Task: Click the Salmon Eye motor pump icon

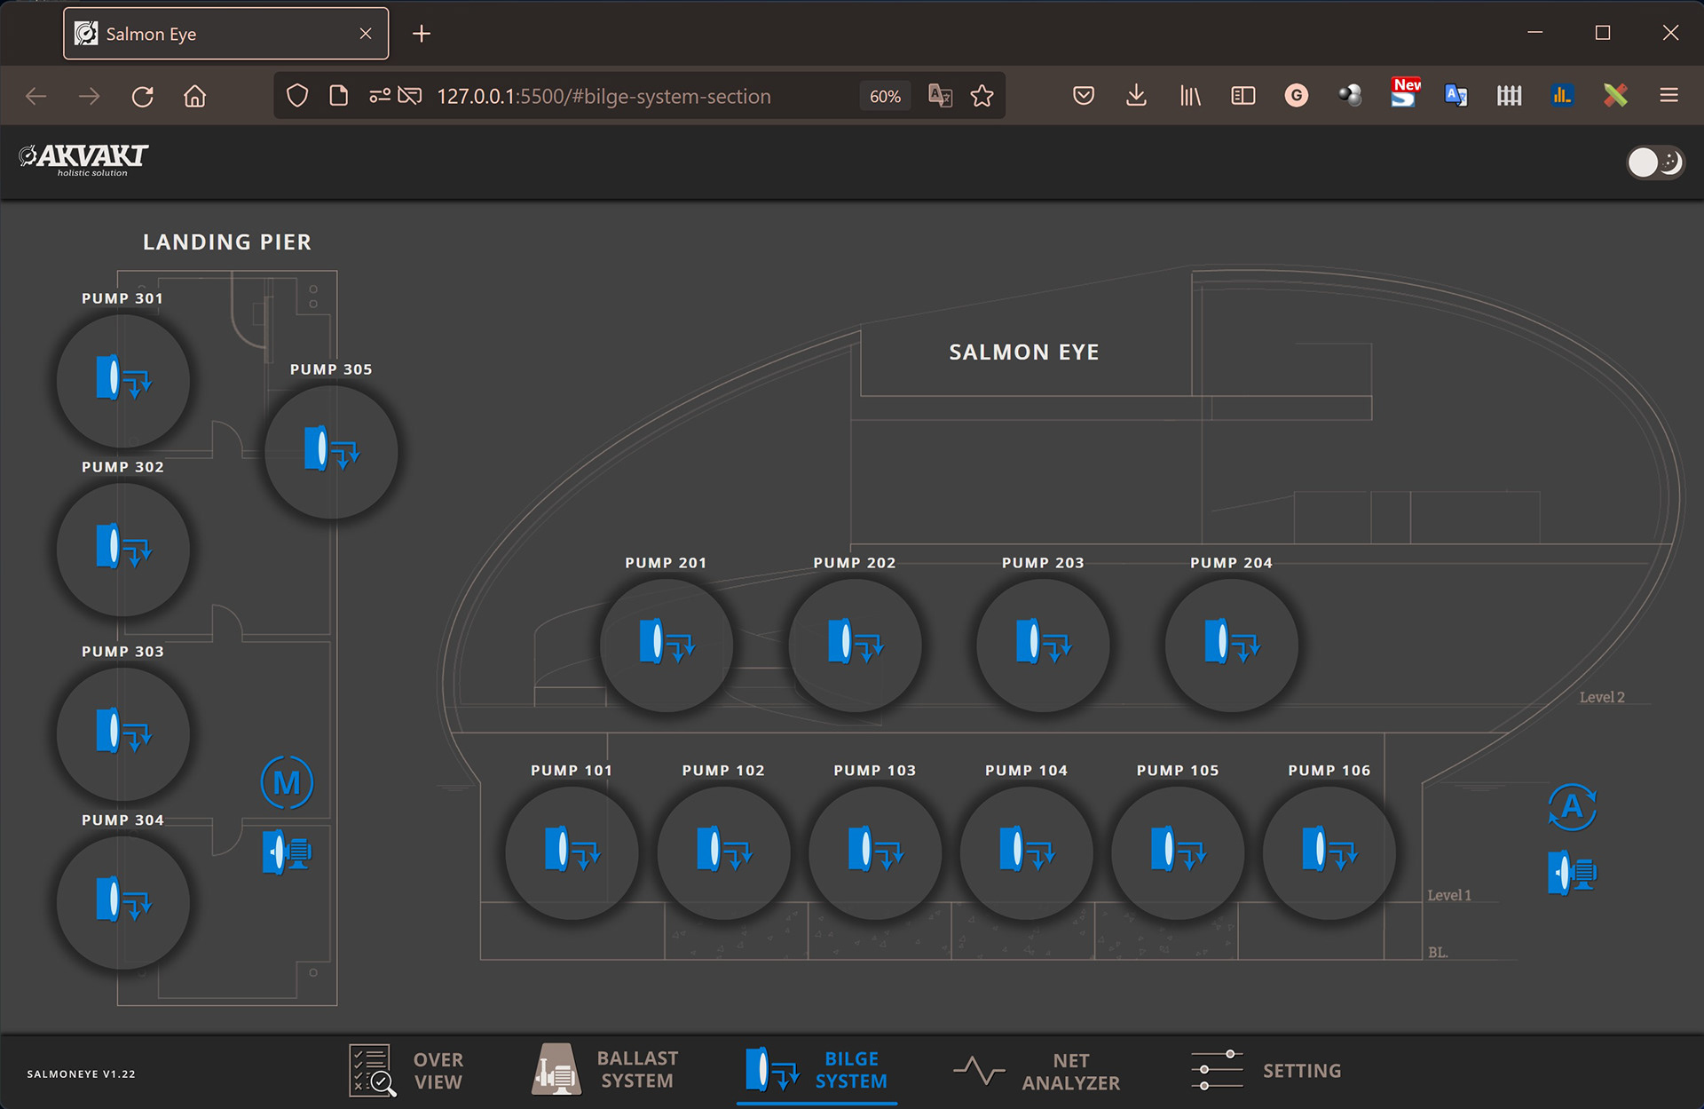Action: click(x=1572, y=873)
